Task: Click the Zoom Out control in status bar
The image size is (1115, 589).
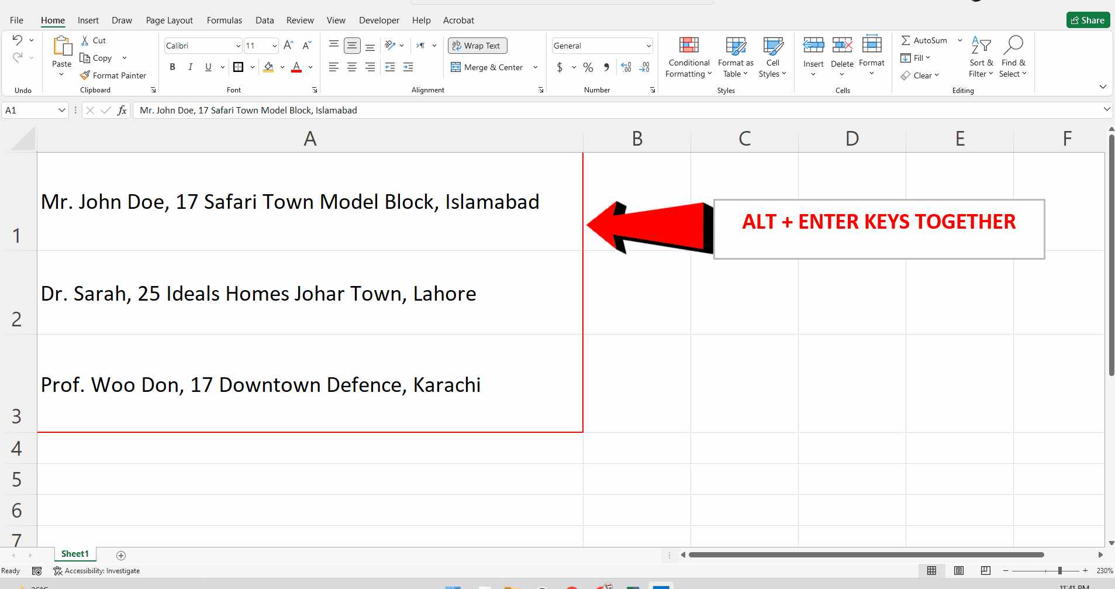Action: 1005,571
